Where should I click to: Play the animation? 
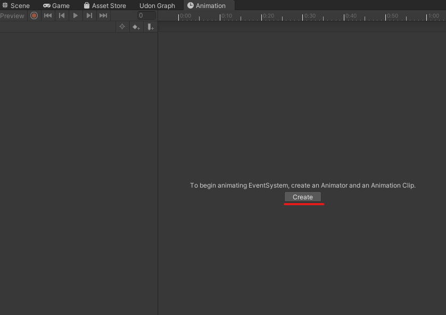click(x=76, y=15)
